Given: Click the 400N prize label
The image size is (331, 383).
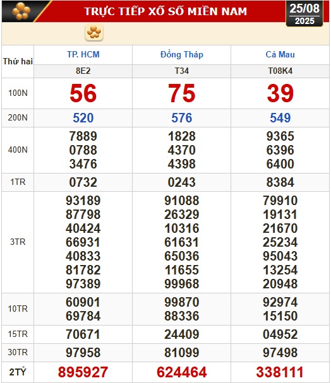Looking at the screenshot, I should coord(18,150).
